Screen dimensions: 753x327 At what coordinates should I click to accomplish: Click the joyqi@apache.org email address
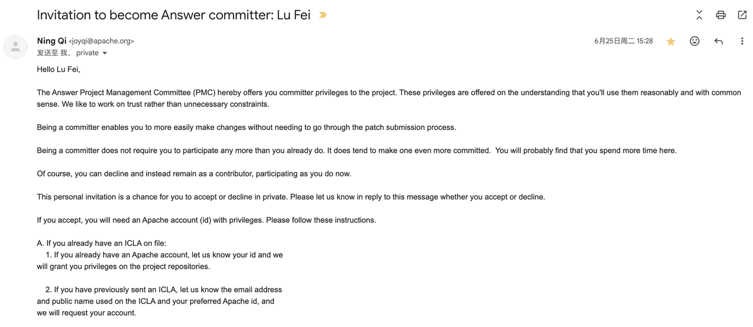coord(101,41)
